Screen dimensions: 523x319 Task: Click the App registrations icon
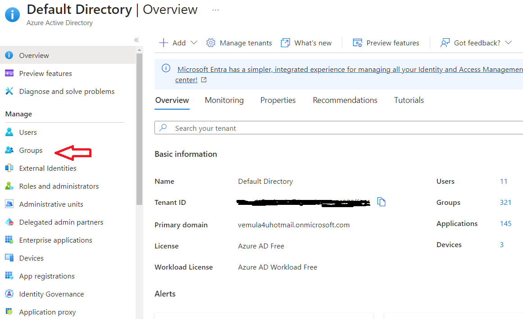(x=9, y=276)
